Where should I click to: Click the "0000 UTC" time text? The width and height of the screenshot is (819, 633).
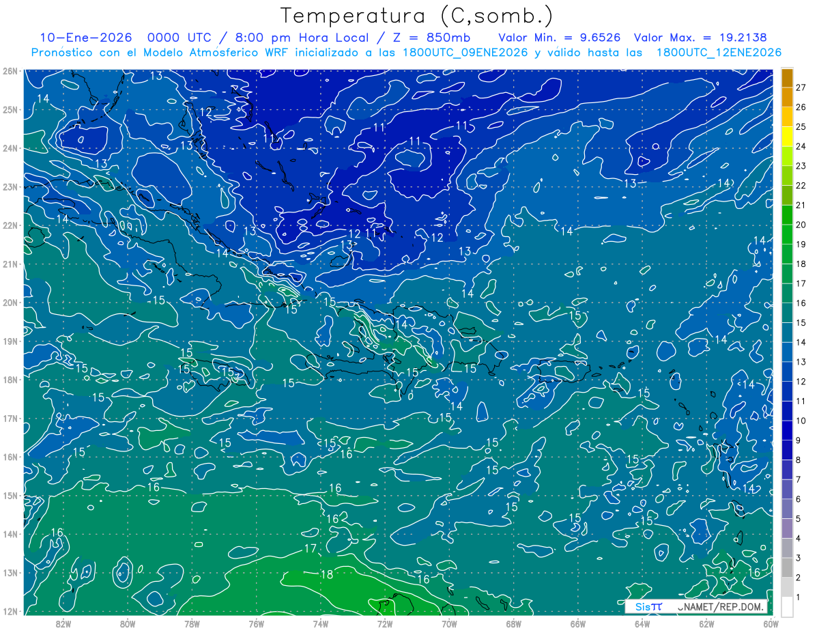click(x=180, y=38)
